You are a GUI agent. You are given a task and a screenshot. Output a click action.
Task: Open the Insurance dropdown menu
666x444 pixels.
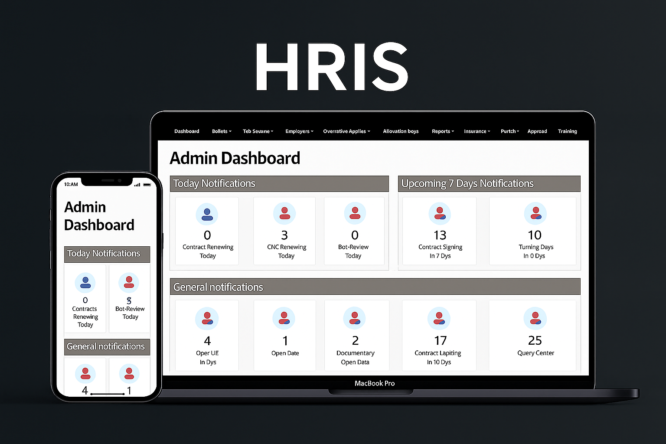pos(477,131)
